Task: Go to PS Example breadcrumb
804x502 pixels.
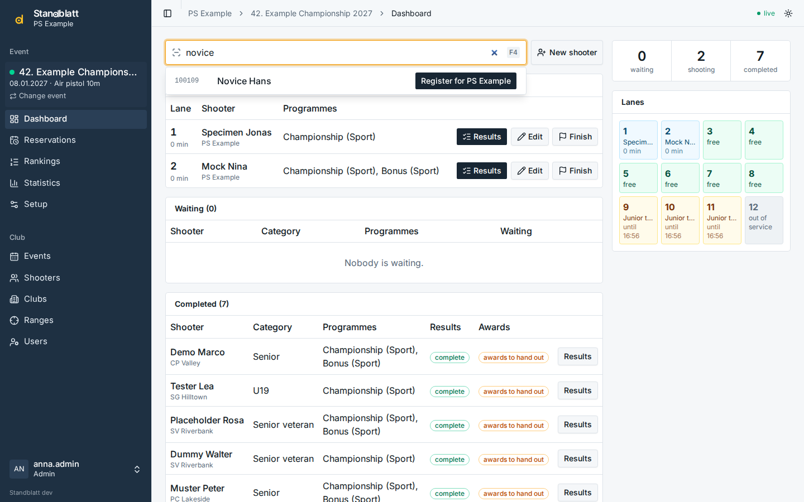Action: pyautogui.click(x=210, y=13)
